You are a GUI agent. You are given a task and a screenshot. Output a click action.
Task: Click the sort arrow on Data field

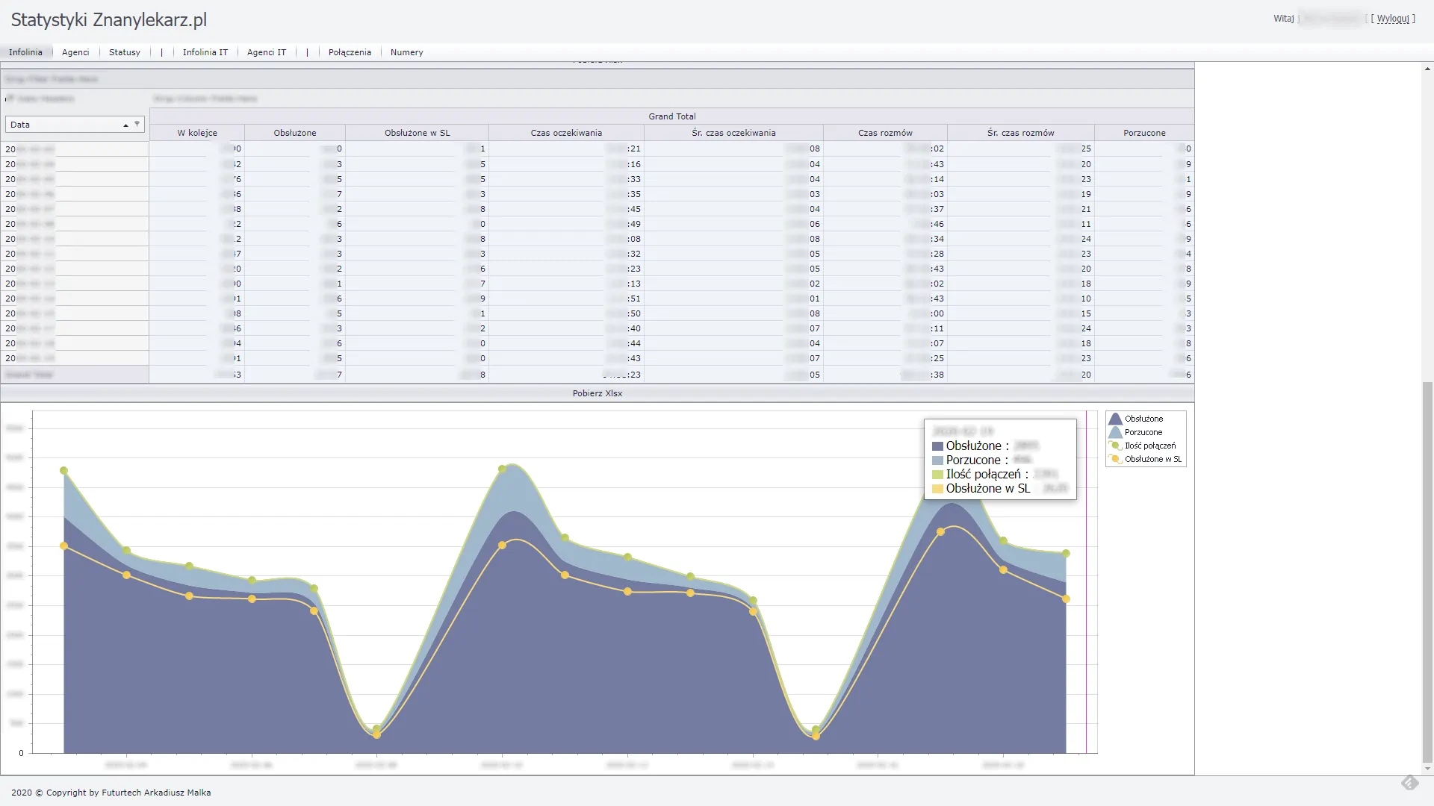pos(125,125)
